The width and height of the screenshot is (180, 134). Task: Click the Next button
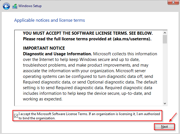click(x=164, y=127)
